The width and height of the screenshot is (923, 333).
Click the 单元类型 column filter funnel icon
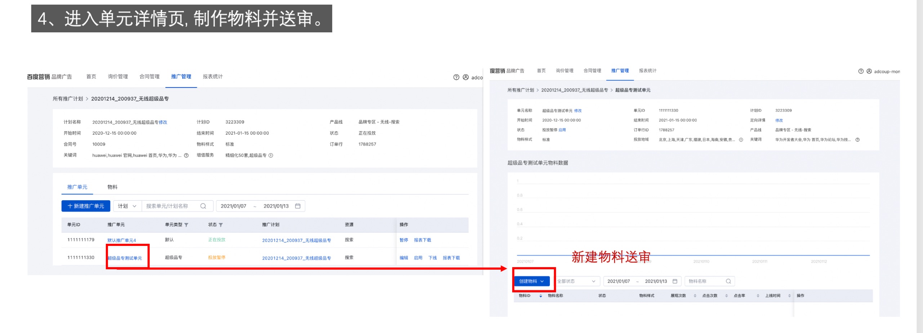click(186, 225)
